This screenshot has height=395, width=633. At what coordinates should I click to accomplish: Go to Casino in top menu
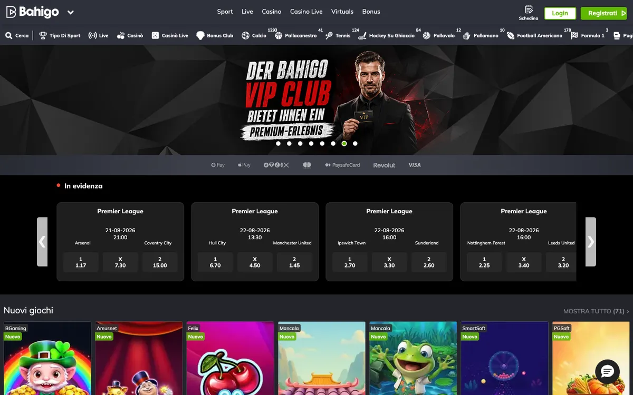pyautogui.click(x=272, y=12)
